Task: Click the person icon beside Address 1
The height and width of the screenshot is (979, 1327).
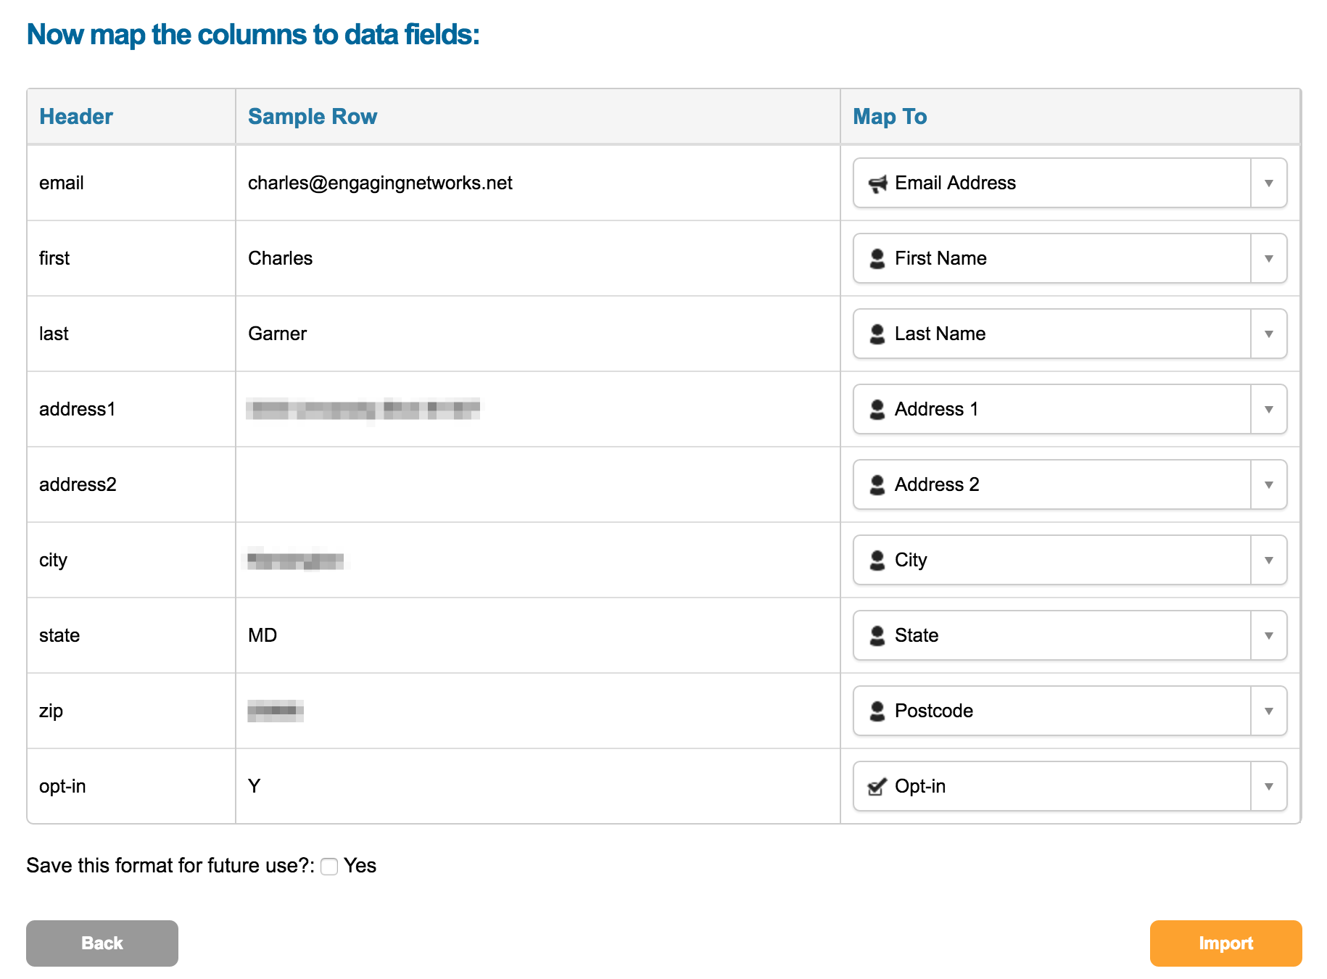Action: coord(878,409)
